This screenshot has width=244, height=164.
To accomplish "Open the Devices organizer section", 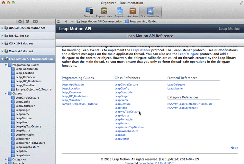I will coord(88,12).
